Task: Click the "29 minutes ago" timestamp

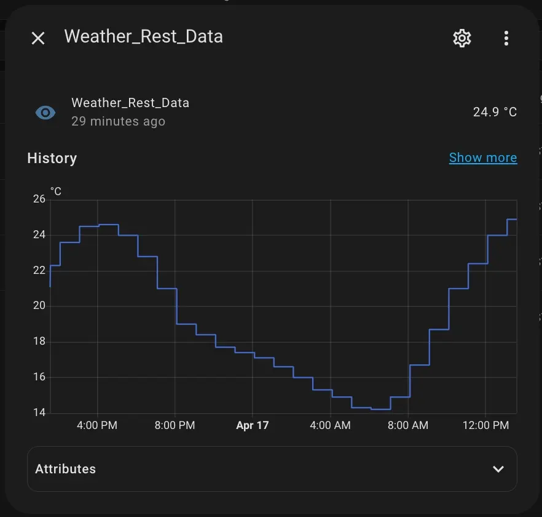Action: pos(118,121)
